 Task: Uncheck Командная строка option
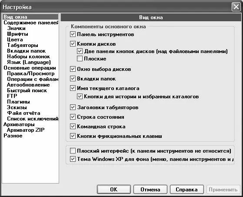pos(73,127)
